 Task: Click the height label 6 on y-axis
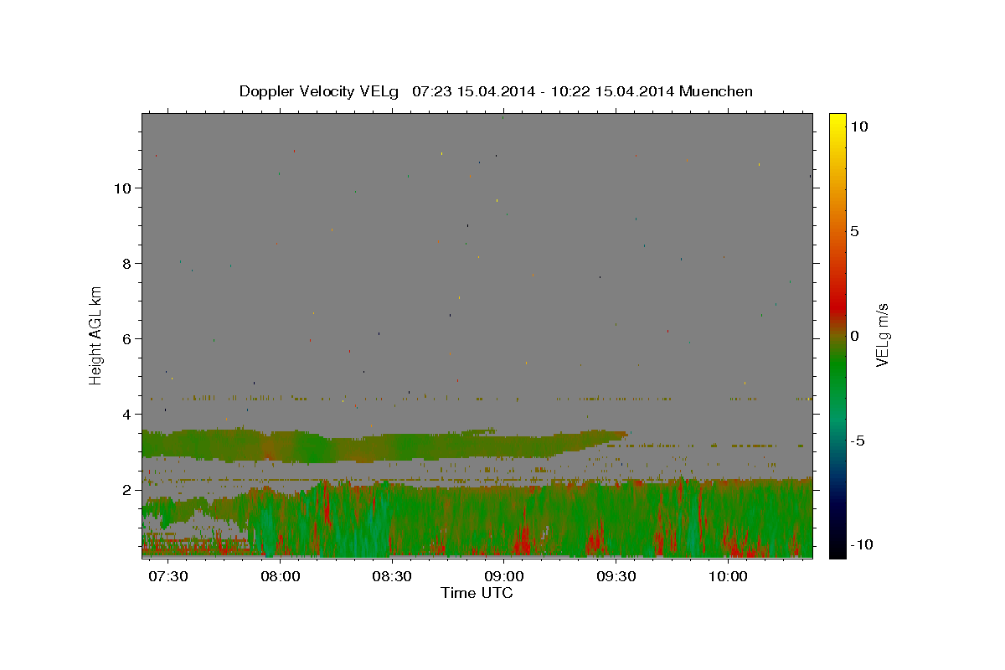(128, 339)
